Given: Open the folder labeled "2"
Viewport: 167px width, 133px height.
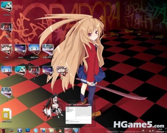Looking at the screenshot, I should 34,72.
